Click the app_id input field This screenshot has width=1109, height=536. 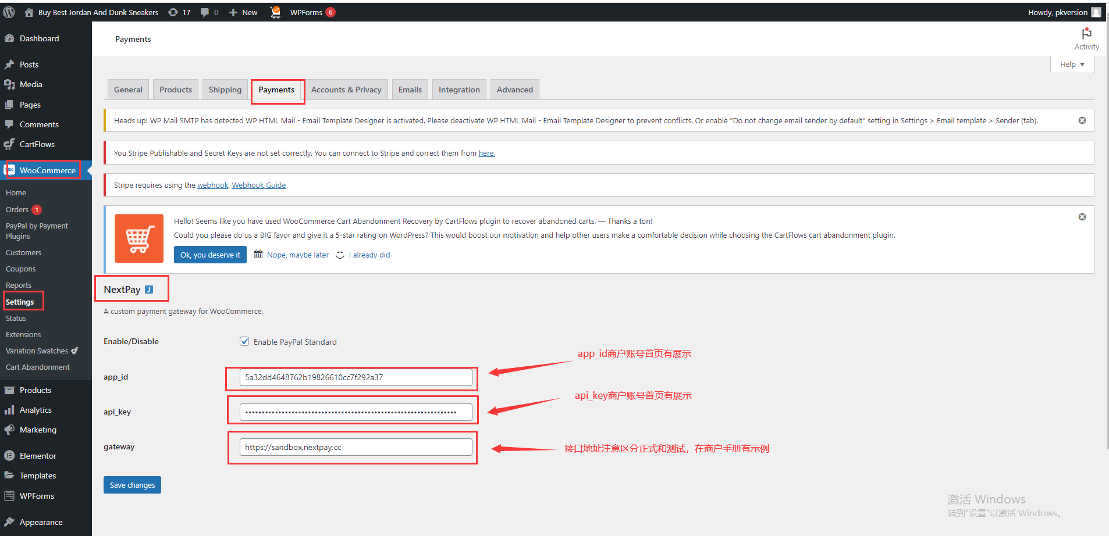point(356,377)
